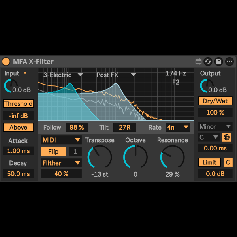Click the device activator circle for MFA X-Filter
This screenshot has height=237, width=237.
pyautogui.click(x=6, y=62)
